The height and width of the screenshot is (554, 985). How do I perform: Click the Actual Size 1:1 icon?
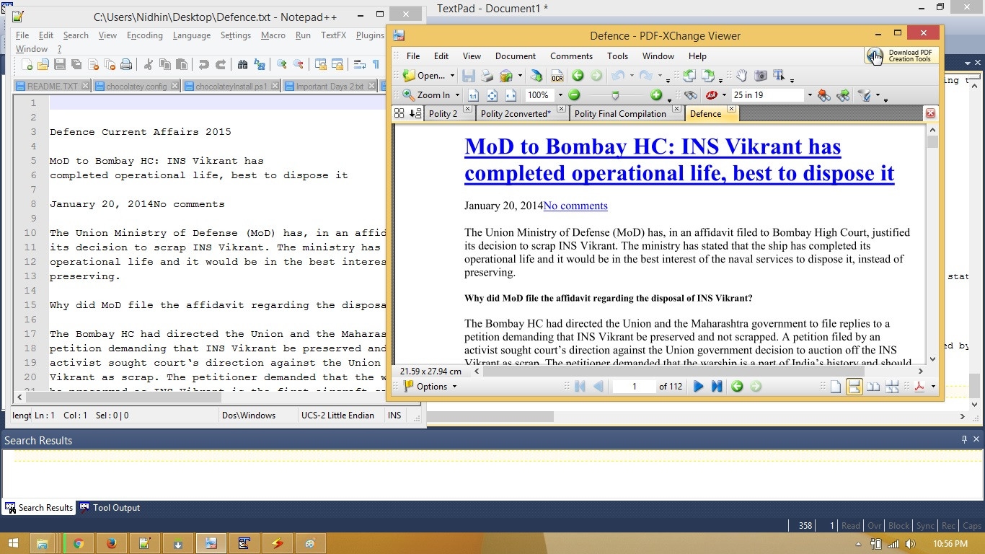click(x=473, y=95)
